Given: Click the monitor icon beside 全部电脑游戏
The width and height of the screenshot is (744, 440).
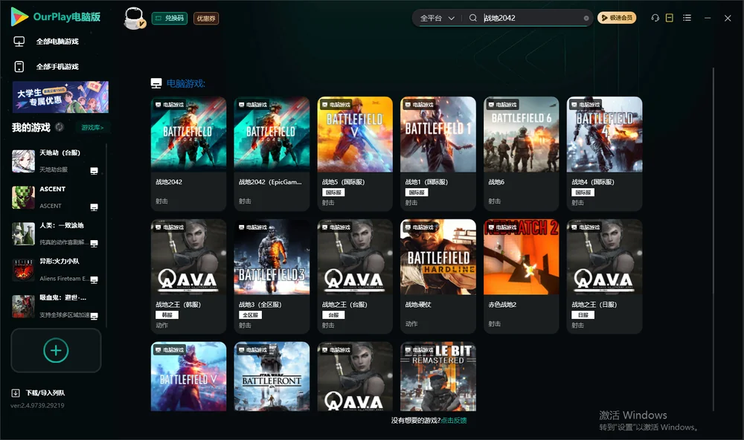Looking at the screenshot, I should tap(19, 42).
